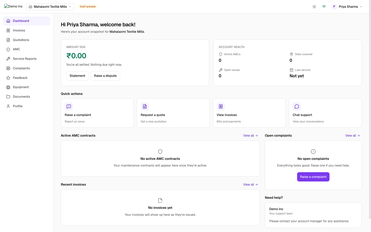Viewport: 371px width, 232px height.
Task: Click the ₹0.00 amount due value
Action: [76, 56]
